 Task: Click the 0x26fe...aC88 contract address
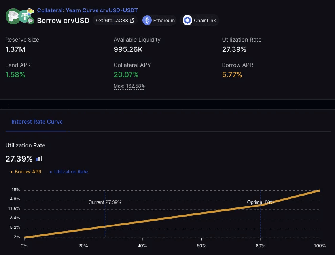(x=112, y=21)
